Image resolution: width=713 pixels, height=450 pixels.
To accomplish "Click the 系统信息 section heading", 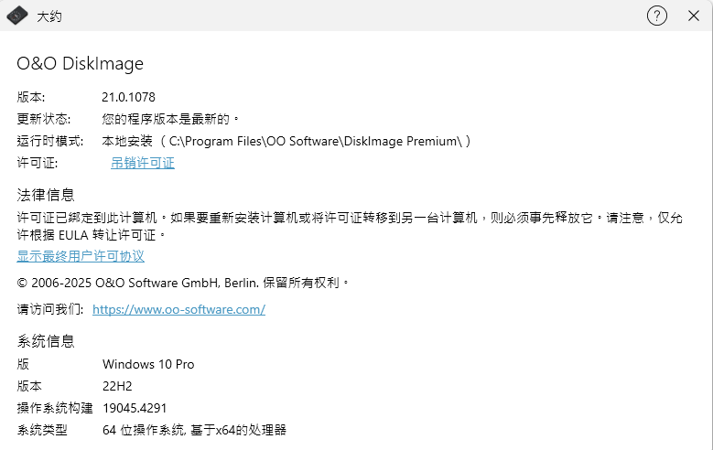I will pos(46,341).
